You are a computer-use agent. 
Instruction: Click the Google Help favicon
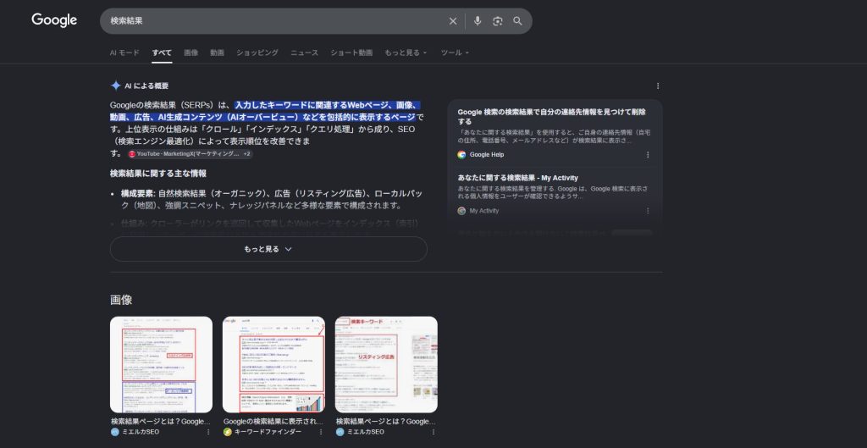pos(461,155)
